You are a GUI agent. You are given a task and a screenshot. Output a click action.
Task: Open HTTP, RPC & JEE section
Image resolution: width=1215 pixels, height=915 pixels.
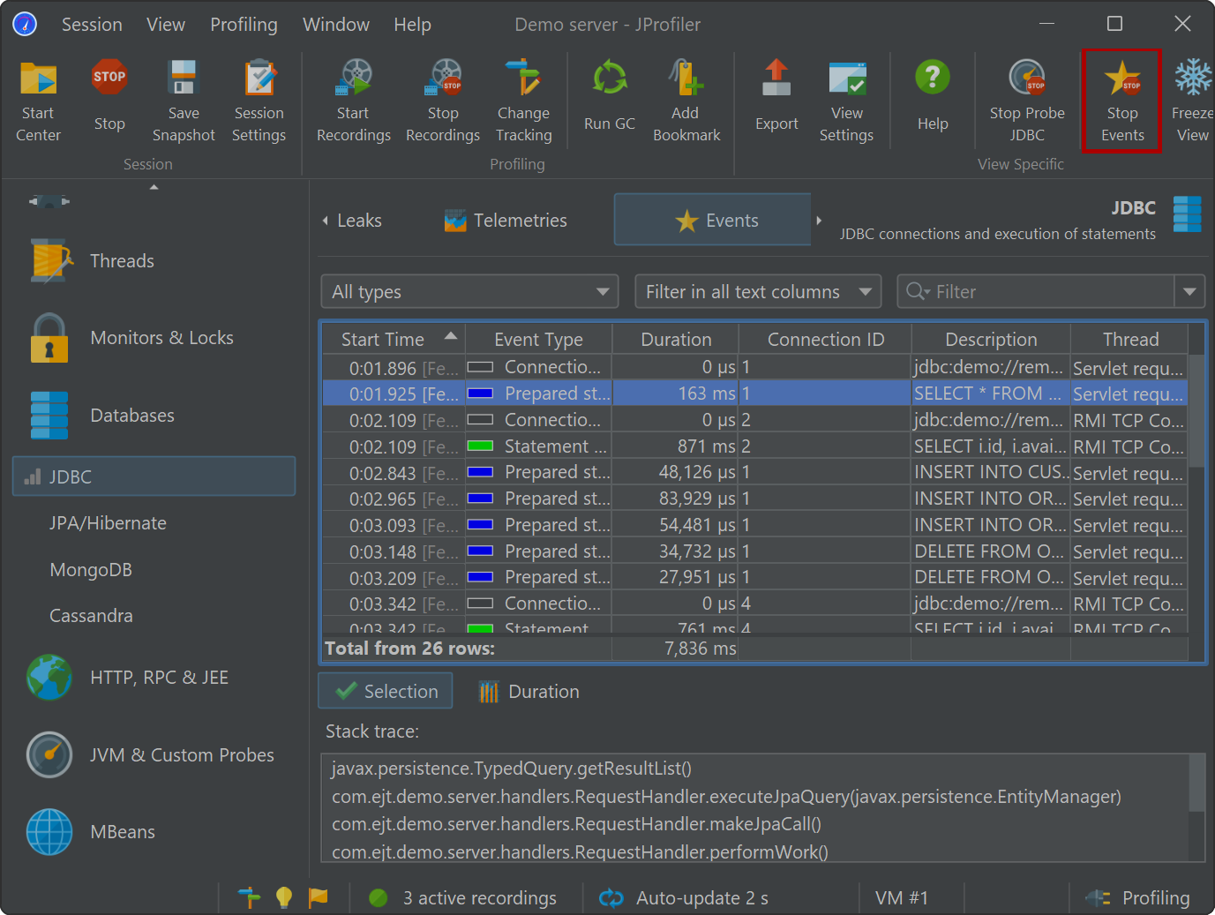coord(129,678)
